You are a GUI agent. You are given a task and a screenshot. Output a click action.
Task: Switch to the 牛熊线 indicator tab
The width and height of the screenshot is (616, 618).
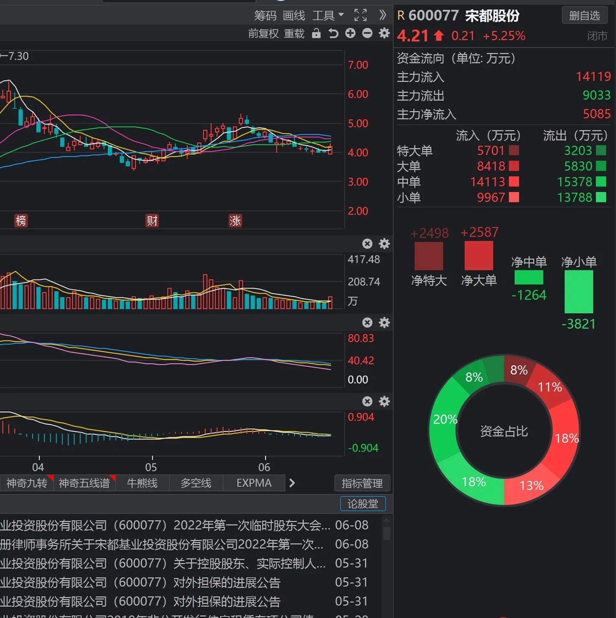[142, 483]
